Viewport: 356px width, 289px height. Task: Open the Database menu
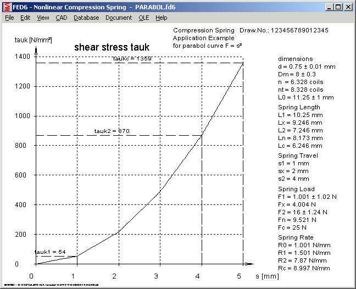point(86,18)
